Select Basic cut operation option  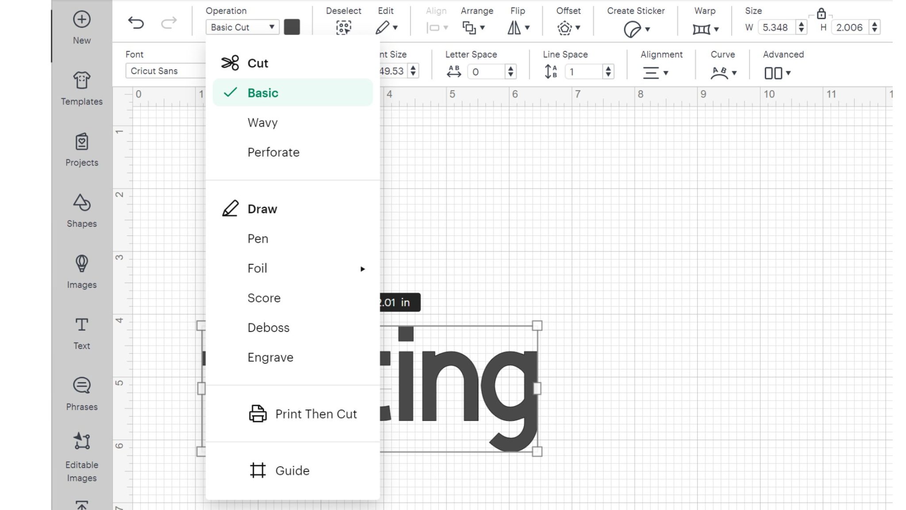[263, 93]
